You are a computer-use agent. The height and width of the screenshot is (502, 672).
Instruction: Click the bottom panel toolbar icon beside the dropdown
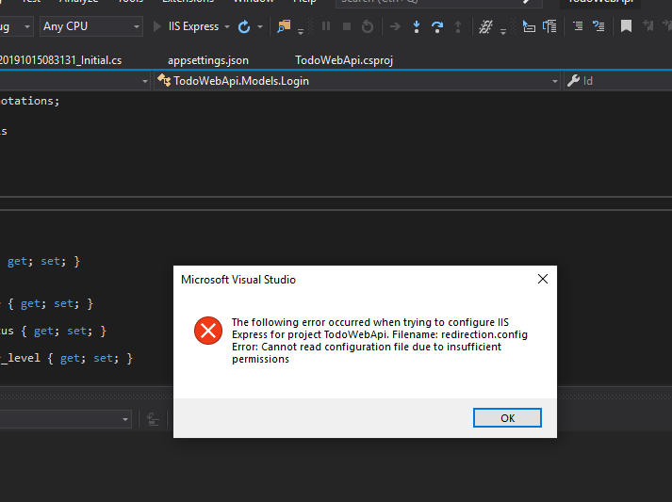[153, 419]
